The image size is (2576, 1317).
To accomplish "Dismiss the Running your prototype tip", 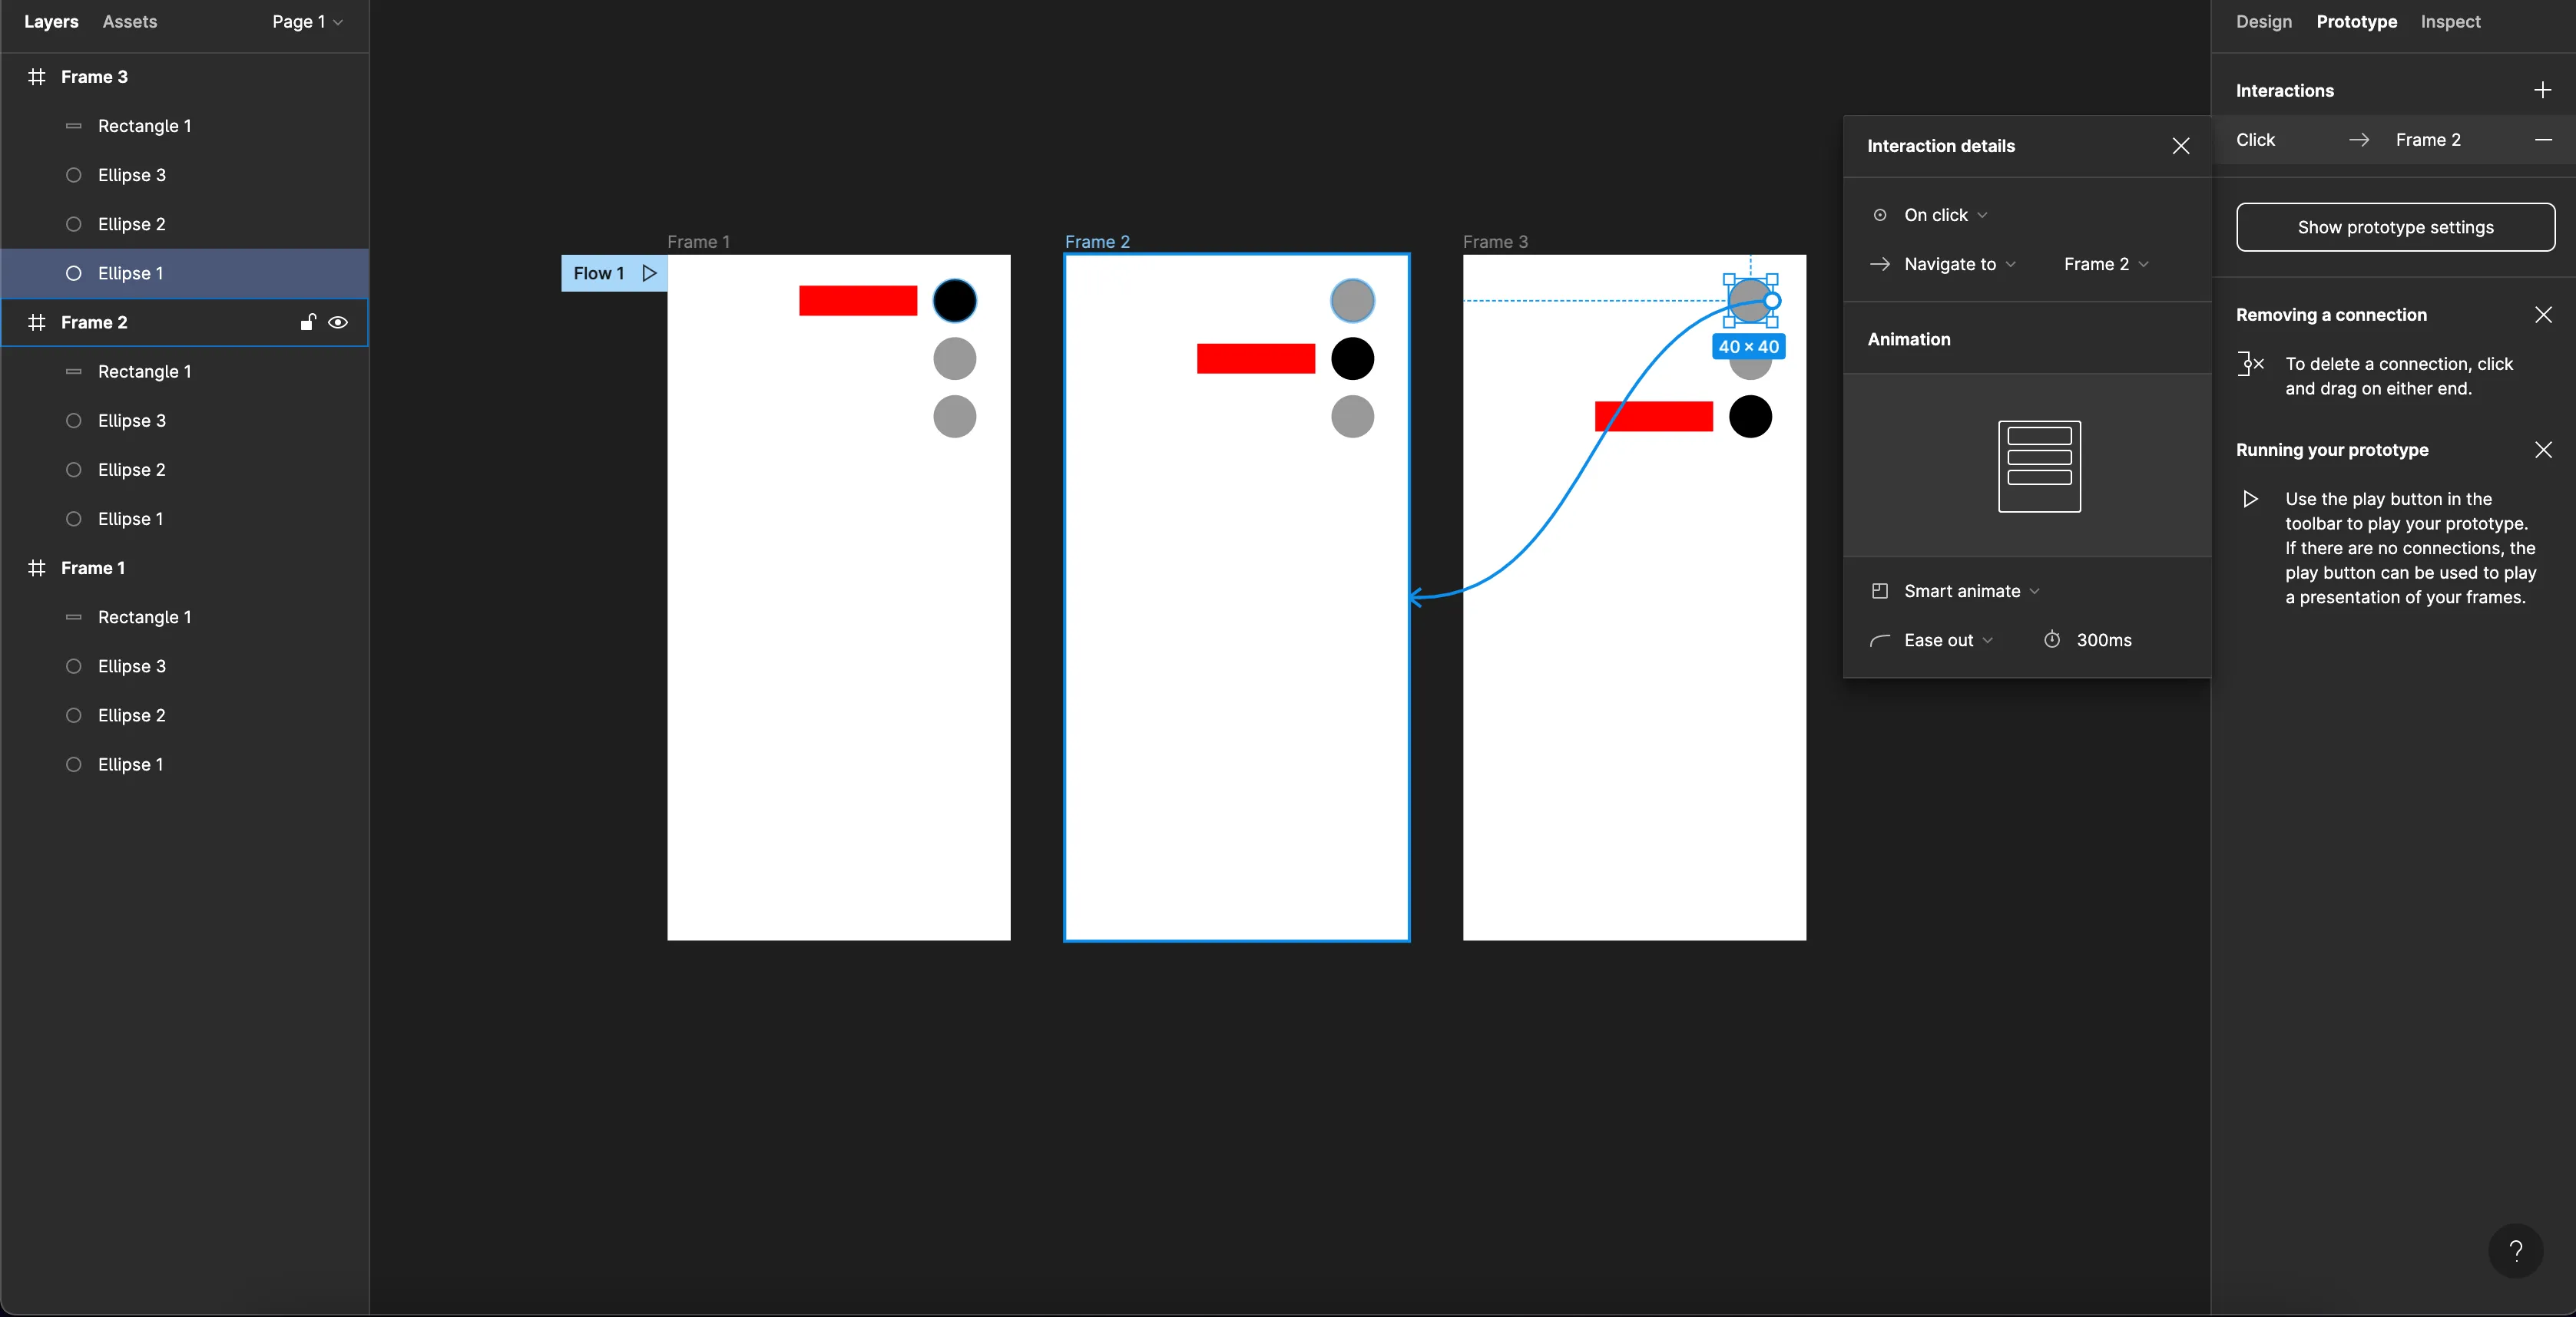I will click(x=2543, y=450).
